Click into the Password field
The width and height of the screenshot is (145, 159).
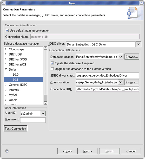pyautogui.click(x=33, y=120)
